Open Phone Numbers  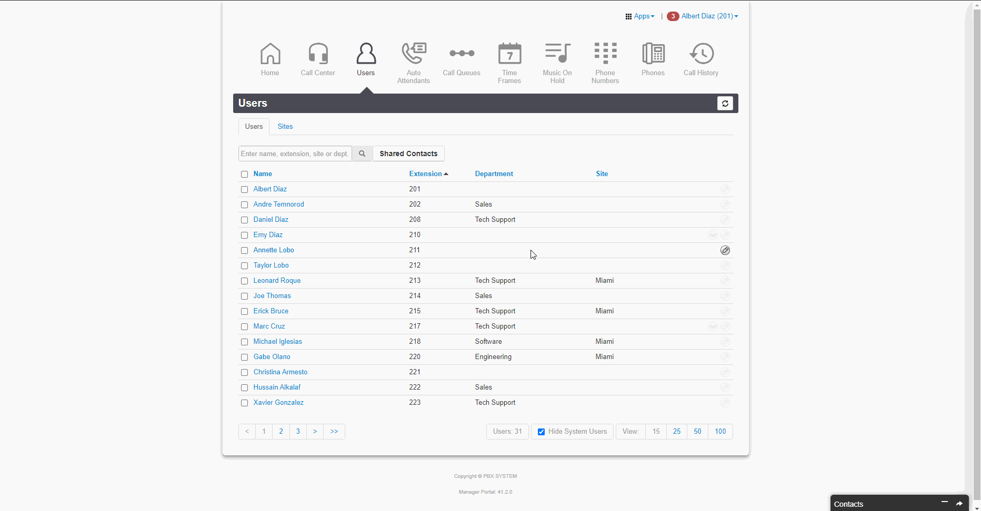605,63
